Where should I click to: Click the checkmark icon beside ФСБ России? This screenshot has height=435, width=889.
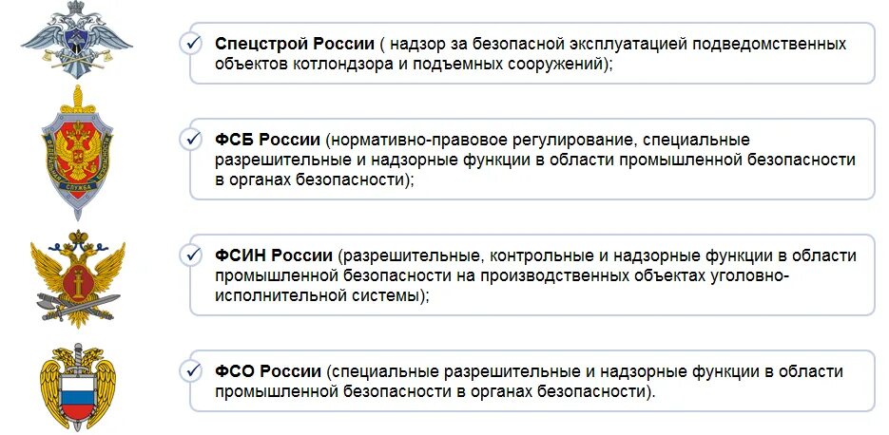pyautogui.click(x=190, y=140)
